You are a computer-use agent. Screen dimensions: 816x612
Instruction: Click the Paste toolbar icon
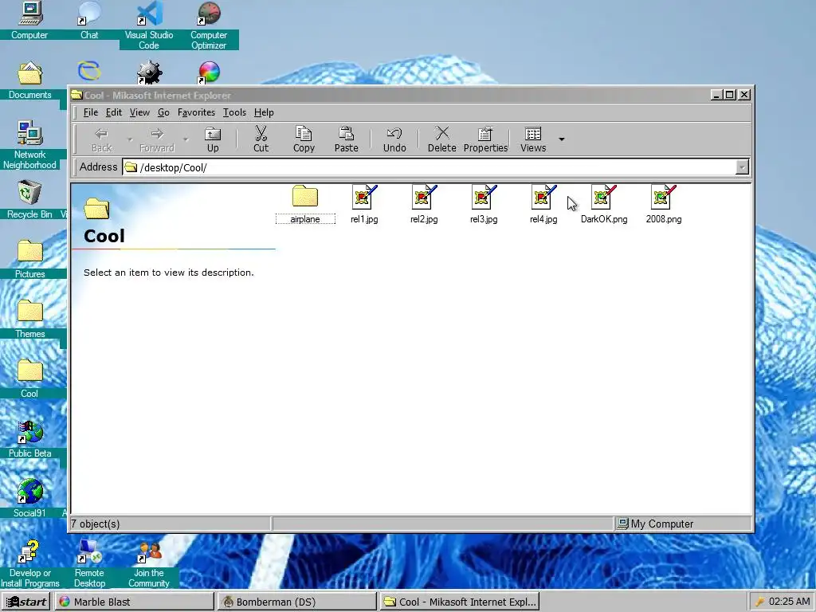click(346, 133)
